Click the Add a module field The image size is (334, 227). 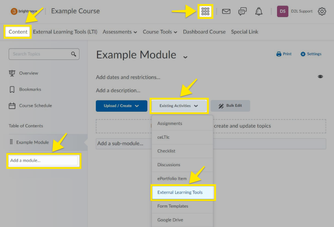(44, 160)
